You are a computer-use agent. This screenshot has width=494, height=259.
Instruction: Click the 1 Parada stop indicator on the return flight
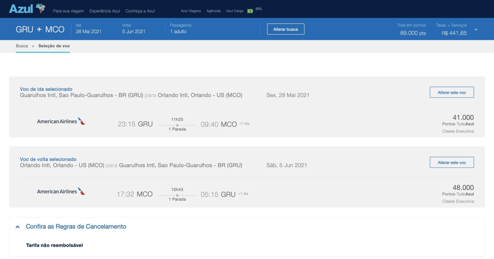177,199
